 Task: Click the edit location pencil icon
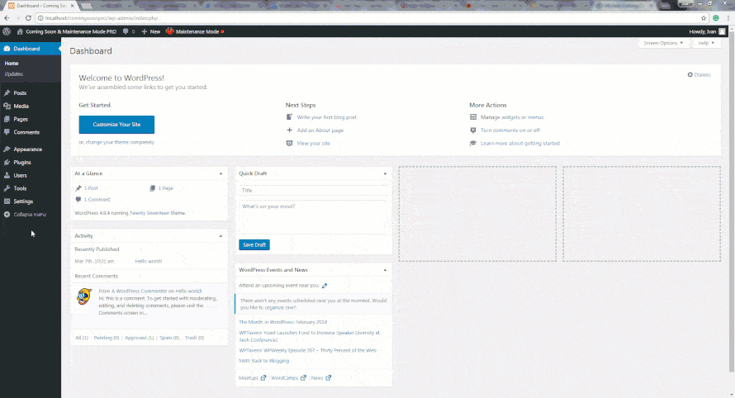coord(325,286)
